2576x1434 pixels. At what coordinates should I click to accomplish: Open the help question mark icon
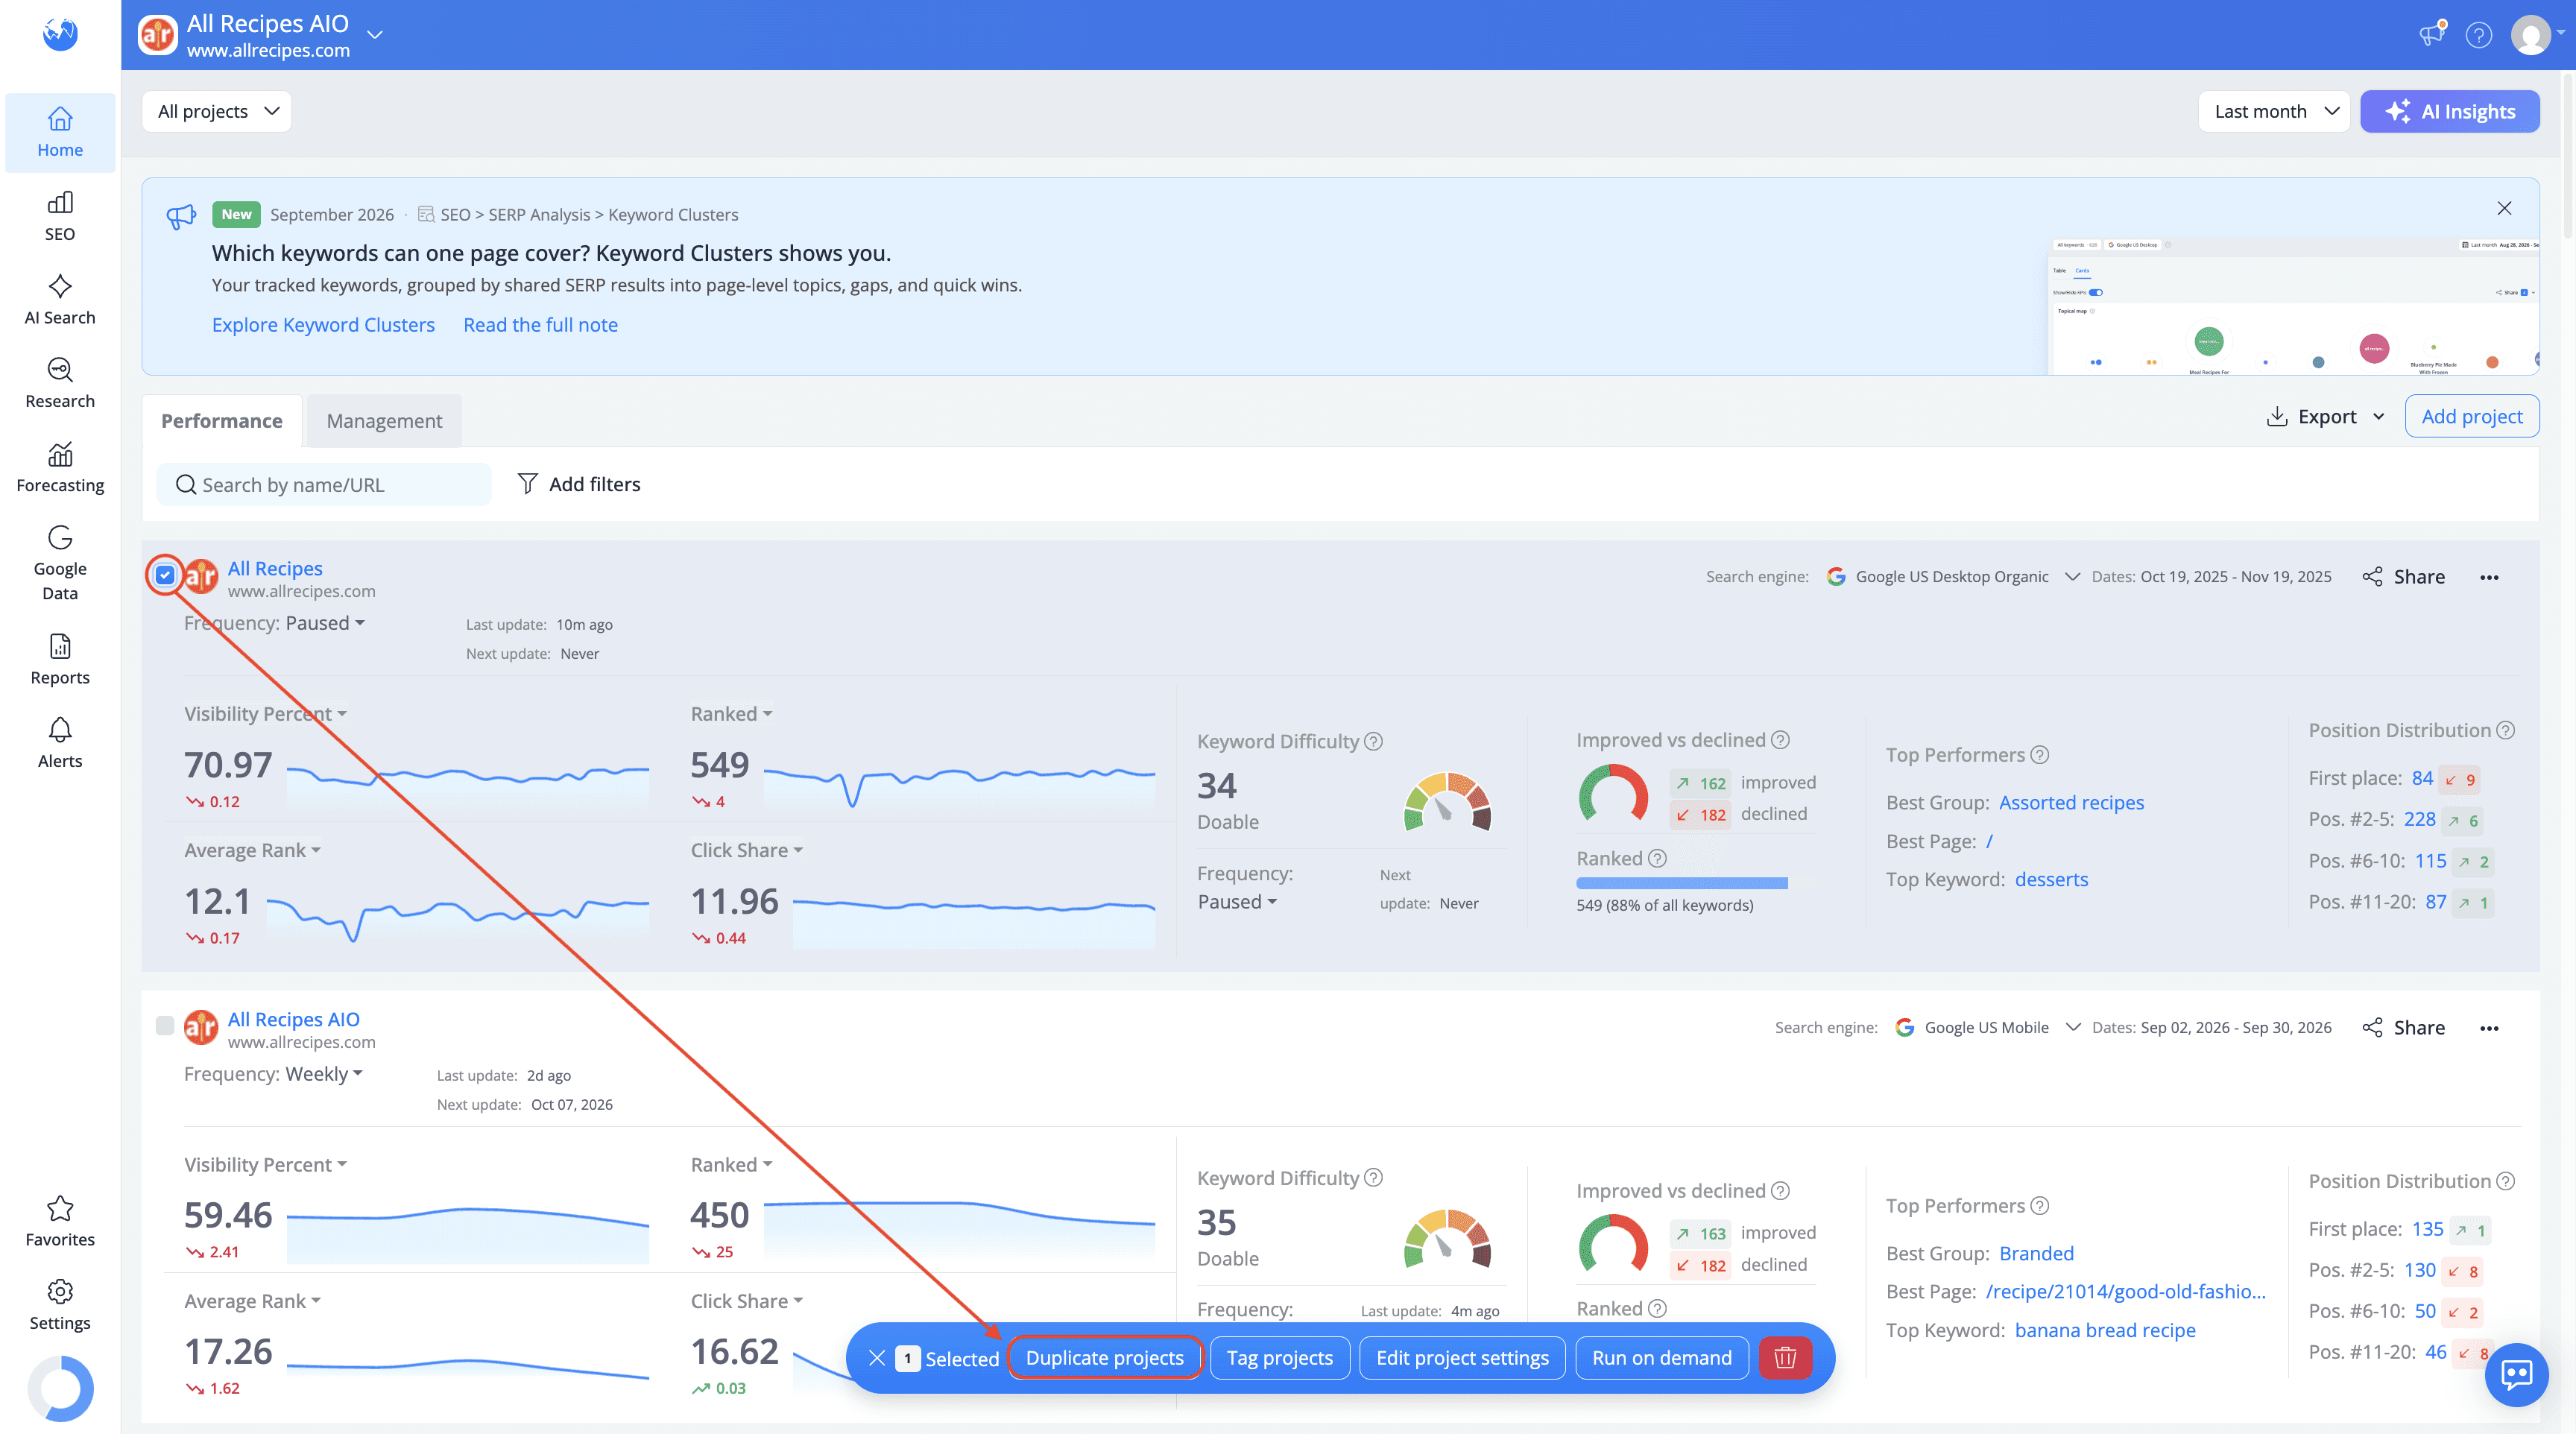tap(2479, 35)
